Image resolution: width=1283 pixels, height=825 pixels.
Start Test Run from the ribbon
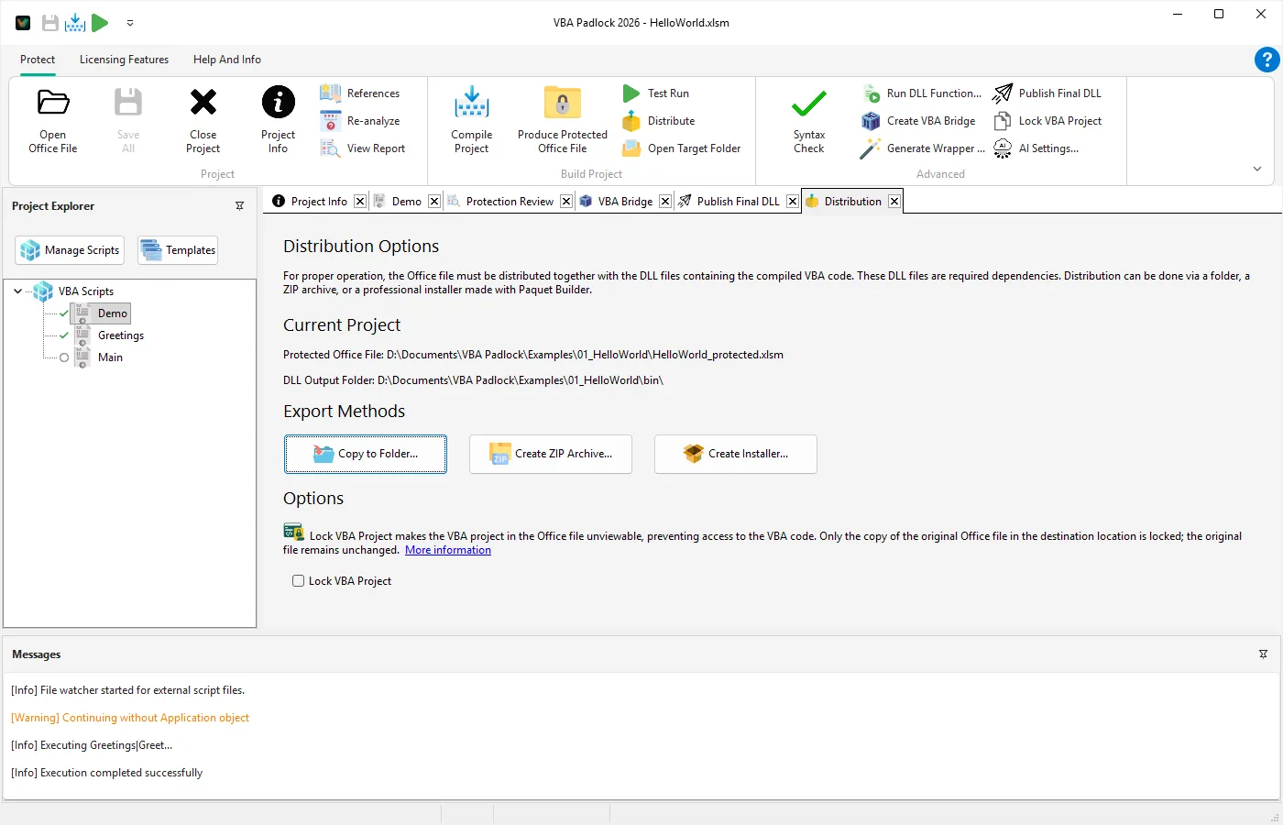click(x=655, y=93)
